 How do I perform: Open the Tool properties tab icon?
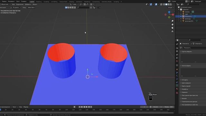[177, 44]
